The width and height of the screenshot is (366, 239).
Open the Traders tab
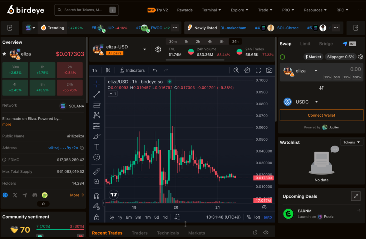140,233
